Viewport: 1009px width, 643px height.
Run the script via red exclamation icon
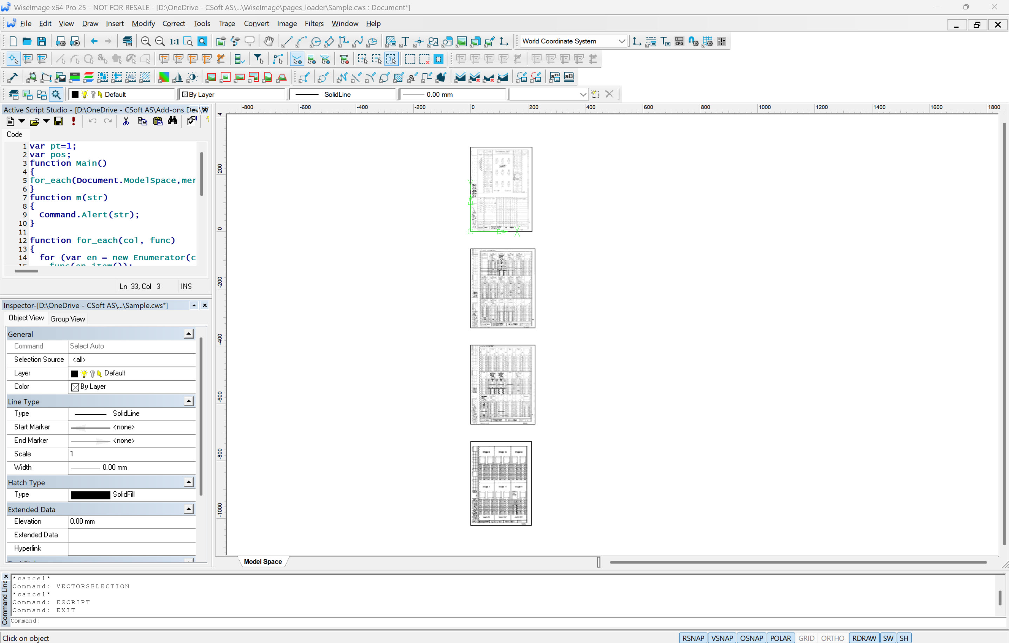[74, 121]
